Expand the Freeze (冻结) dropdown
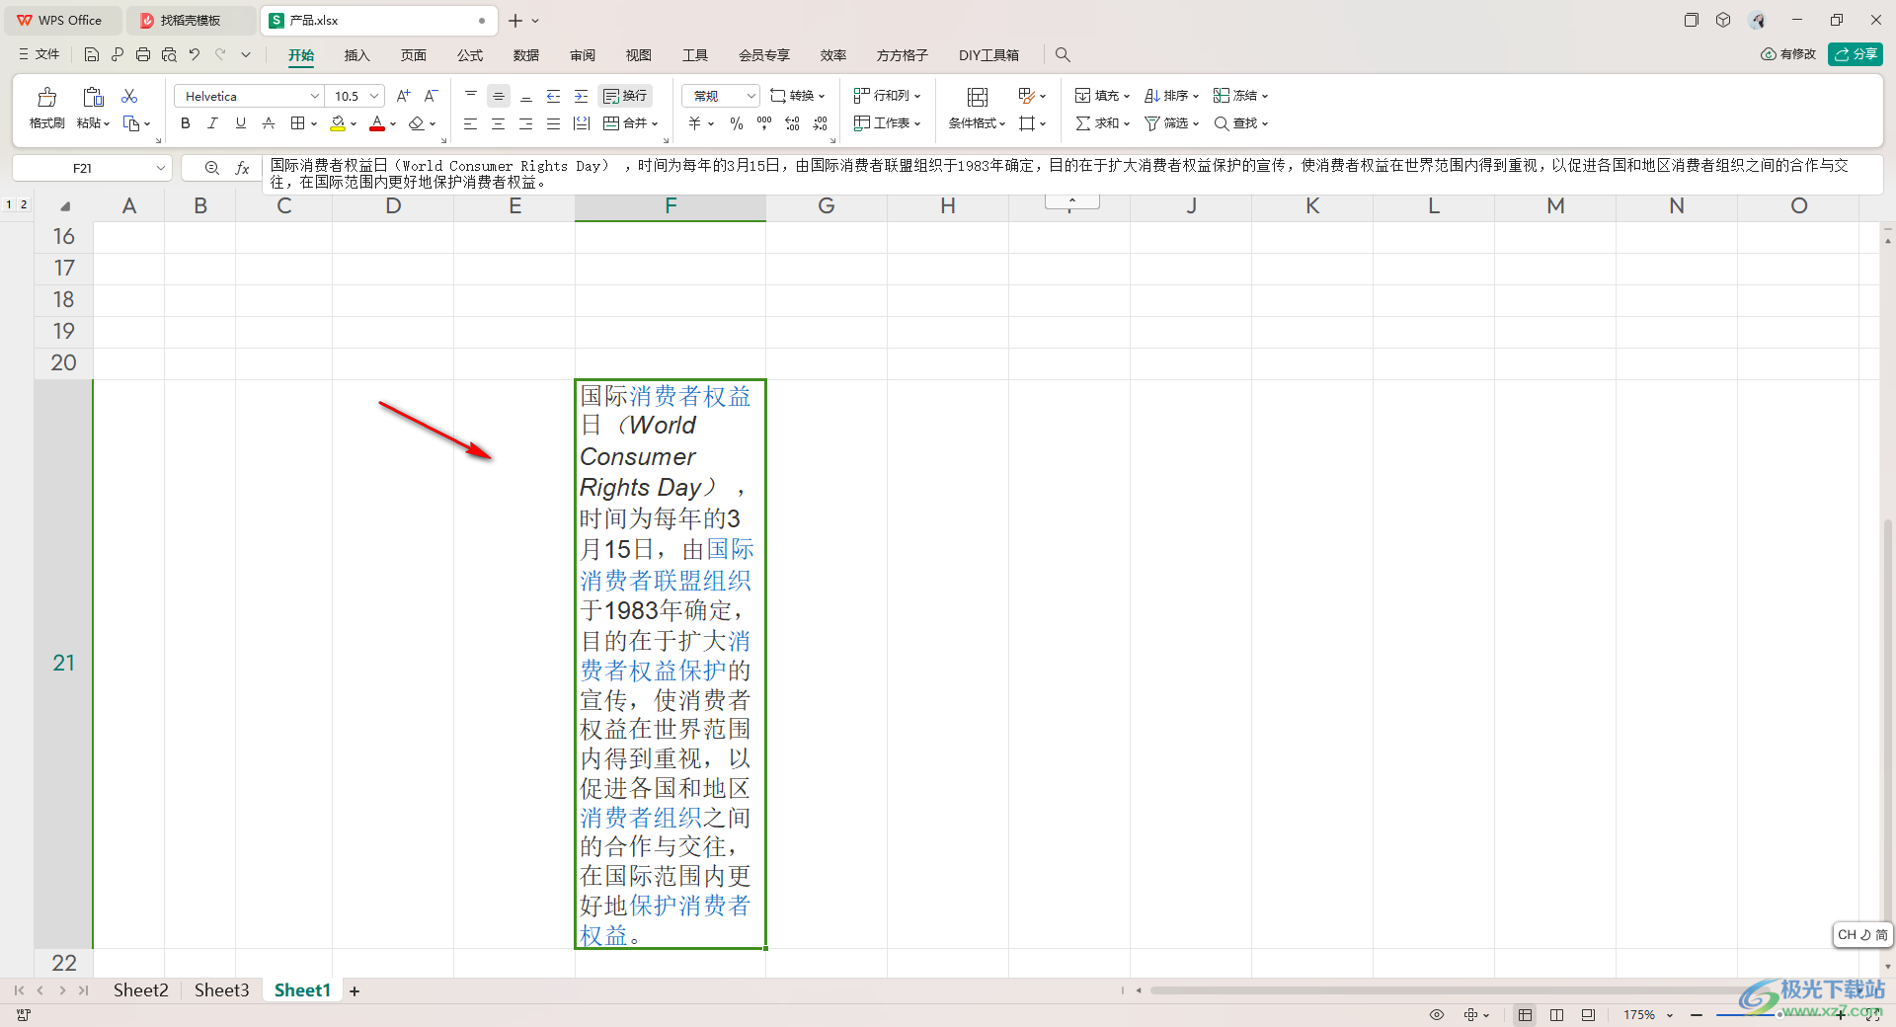1896x1027 pixels. coord(1265,96)
